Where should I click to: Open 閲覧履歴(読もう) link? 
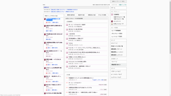point(116,65)
